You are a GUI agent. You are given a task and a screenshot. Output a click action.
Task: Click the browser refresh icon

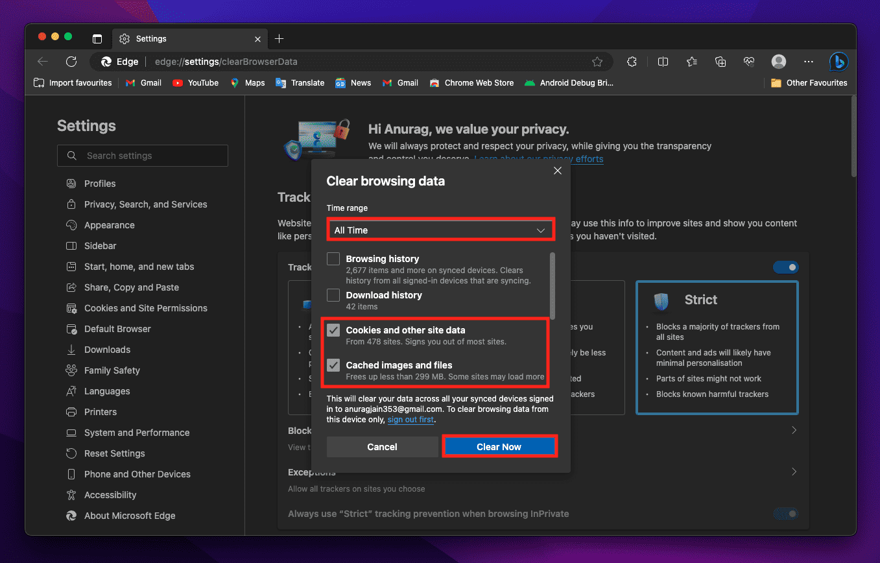click(71, 62)
